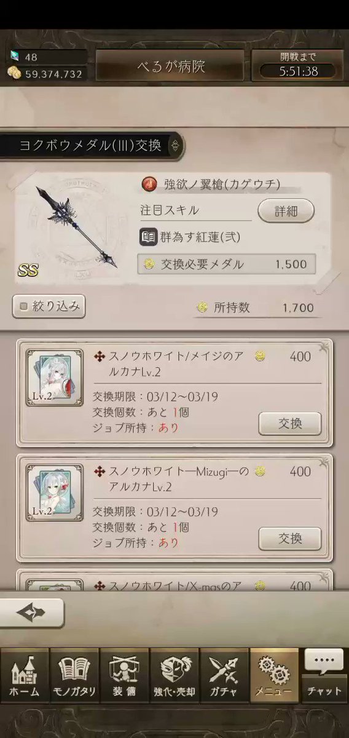Tap the 強欲ノ翼槍 spear weapon image
The height and width of the screenshot is (738, 349).
[x=77, y=227]
